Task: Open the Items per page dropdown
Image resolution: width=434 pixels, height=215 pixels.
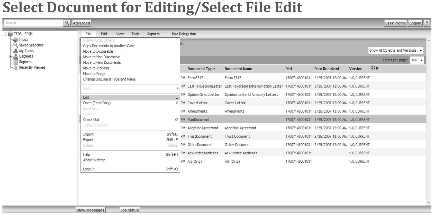Action: click(417, 60)
